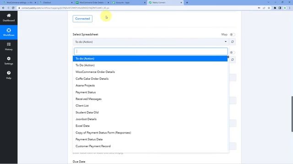
Task: Open Help in the sidebar
Action: coord(9,75)
